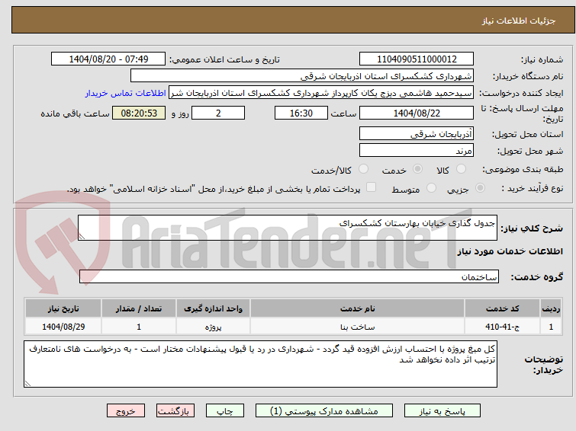Select the کالا radio button
This screenshot has width=576, height=431.
click(461, 169)
